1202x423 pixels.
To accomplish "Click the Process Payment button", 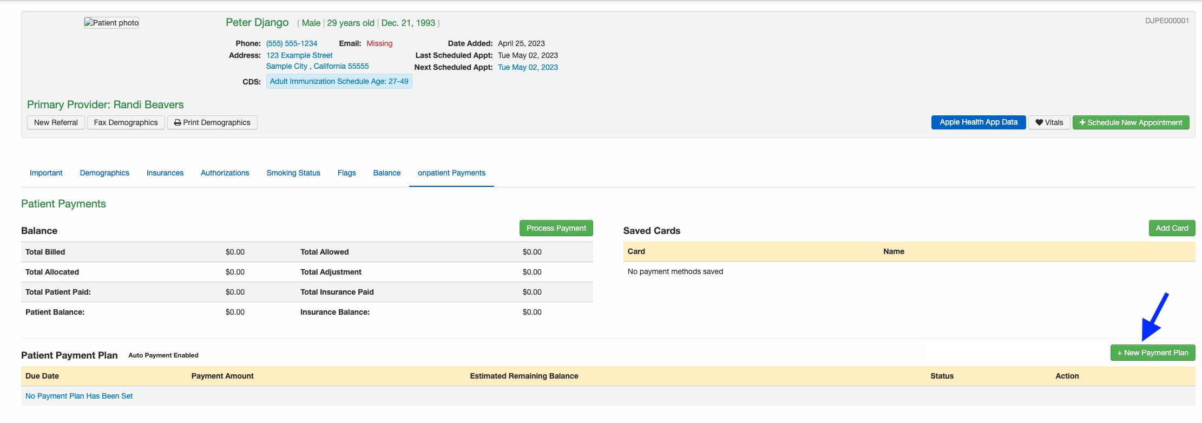I will pyautogui.click(x=556, y=228).
